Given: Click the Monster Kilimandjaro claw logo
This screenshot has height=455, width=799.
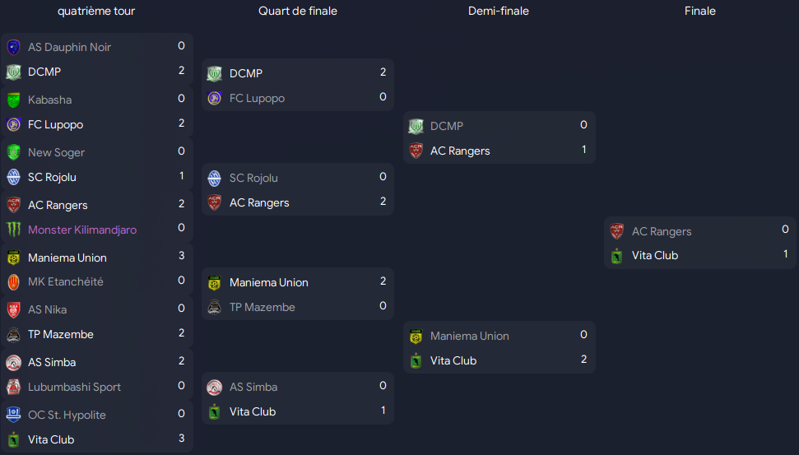Looking at the screenshot, I should (x=14, y=230).
